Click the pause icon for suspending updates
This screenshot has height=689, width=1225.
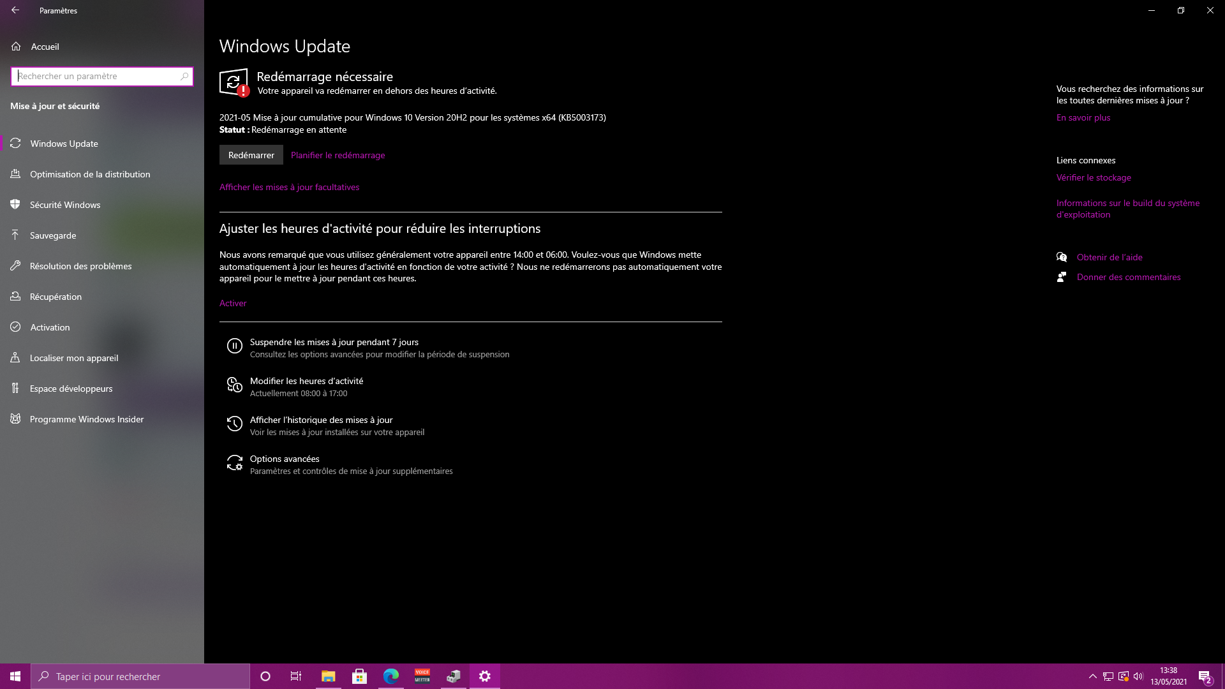(235, 346)
